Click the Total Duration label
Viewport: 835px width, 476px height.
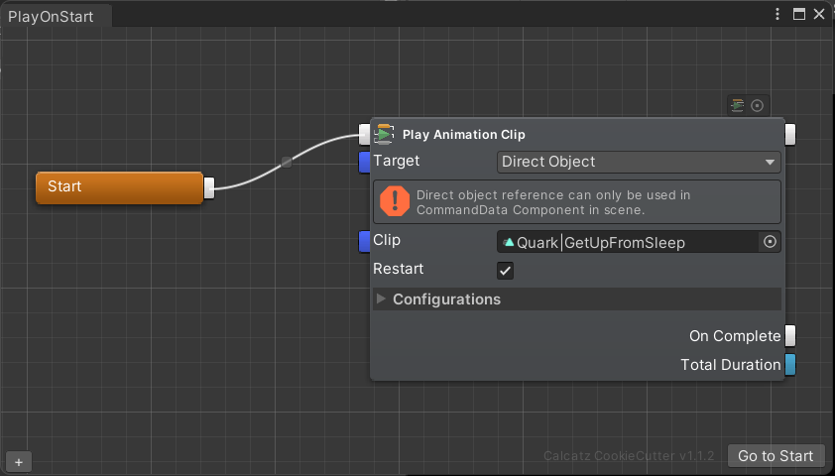point(731,365)
